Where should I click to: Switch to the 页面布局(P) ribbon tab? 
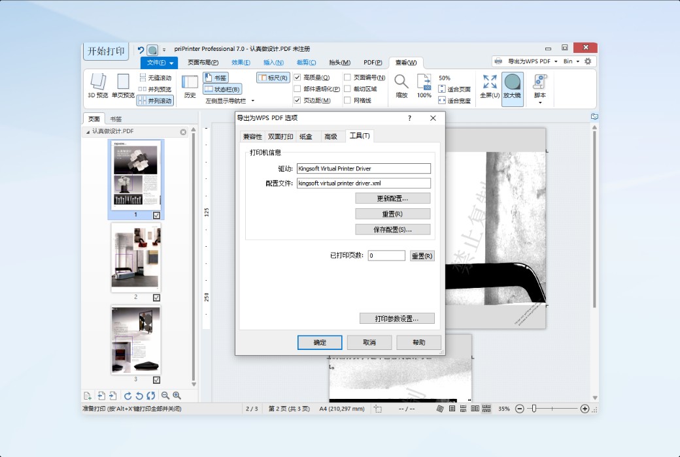(203, 63)
